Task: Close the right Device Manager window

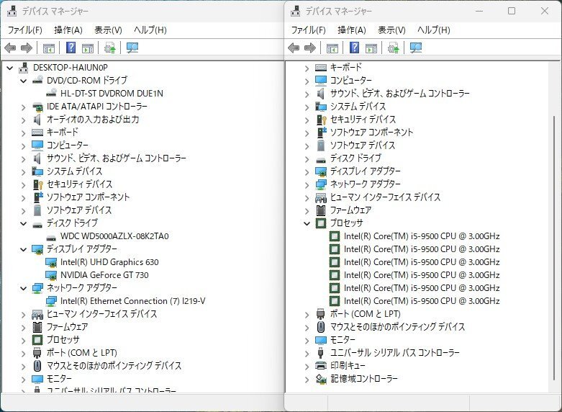Action: pos(545,11)
